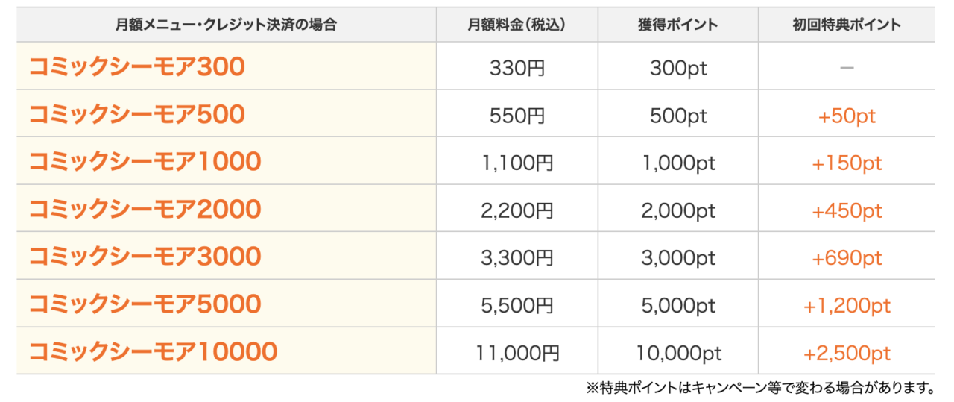This screenshot has height=402, width=954.
Task: Click the +2,500pt bonus points value
Action: 847,352
